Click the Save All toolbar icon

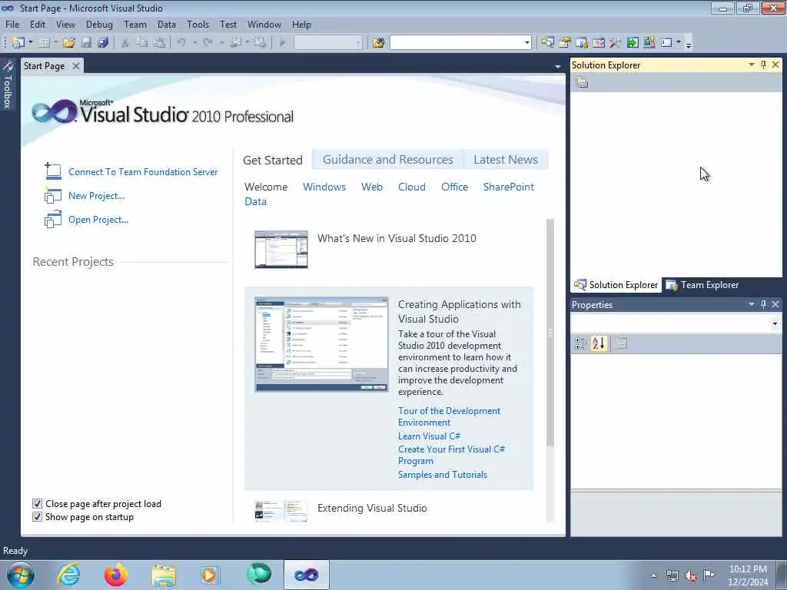click(104, 43)
